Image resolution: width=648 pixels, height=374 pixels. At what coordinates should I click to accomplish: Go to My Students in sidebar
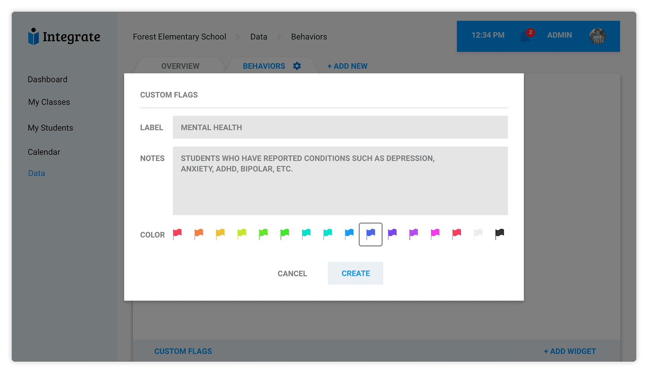(50, 128)
